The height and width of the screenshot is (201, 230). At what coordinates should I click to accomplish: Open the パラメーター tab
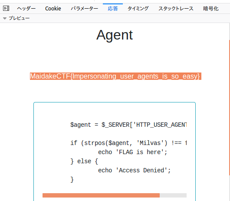[85, 9]
